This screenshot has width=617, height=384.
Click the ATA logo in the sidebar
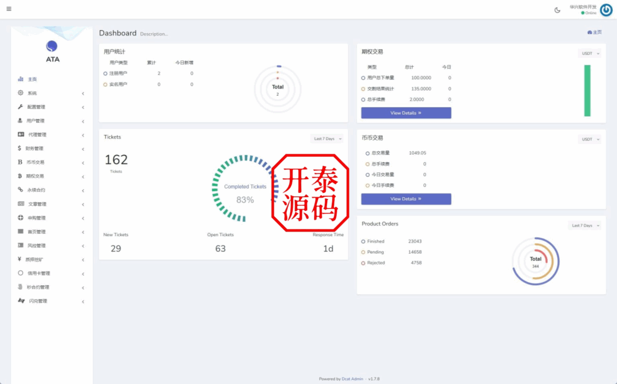52,51
